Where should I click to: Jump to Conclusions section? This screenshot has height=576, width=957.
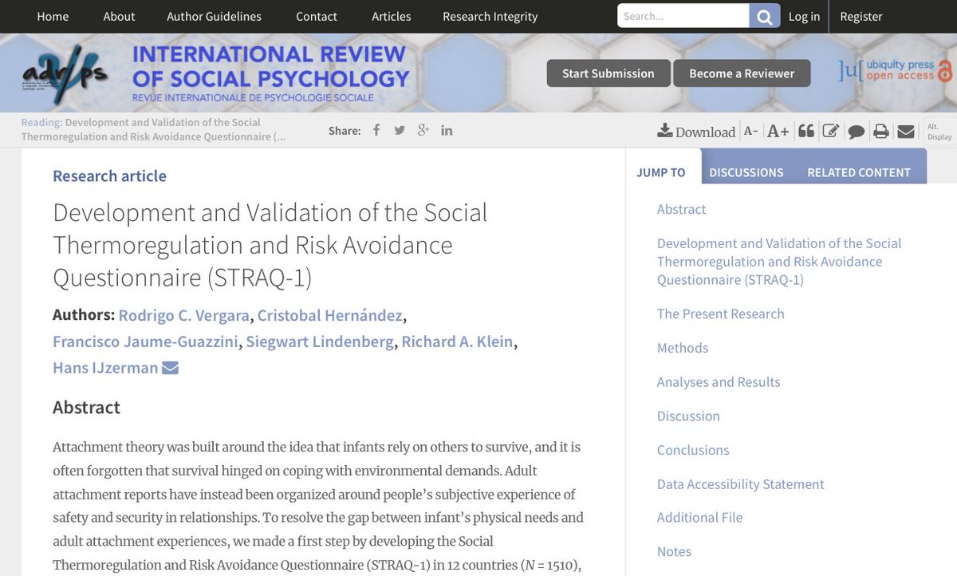[x=693, y=449]
